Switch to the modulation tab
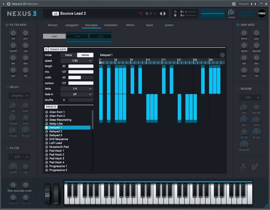 [111, 25]
